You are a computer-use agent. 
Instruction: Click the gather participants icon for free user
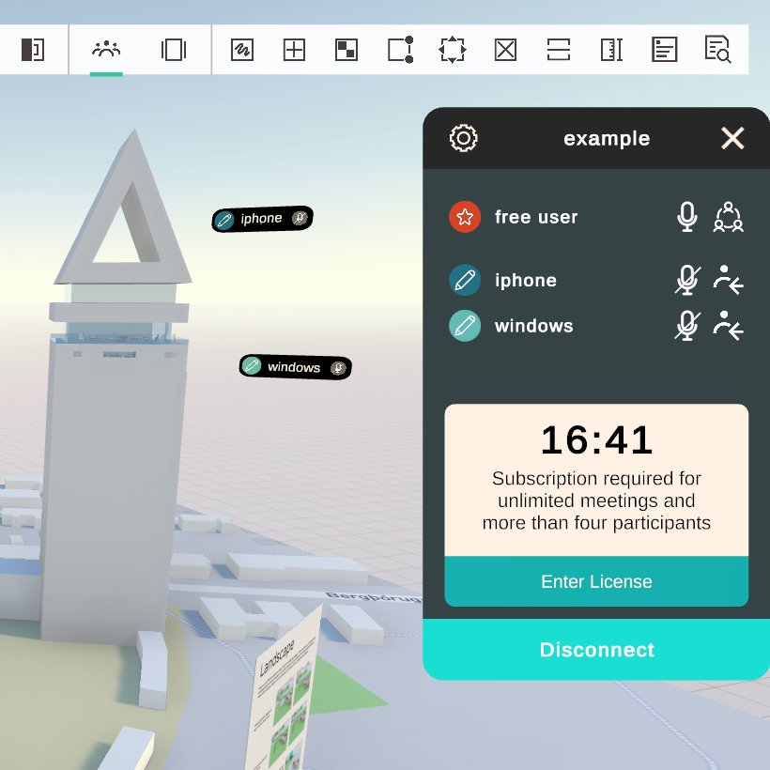pos(729,217)
